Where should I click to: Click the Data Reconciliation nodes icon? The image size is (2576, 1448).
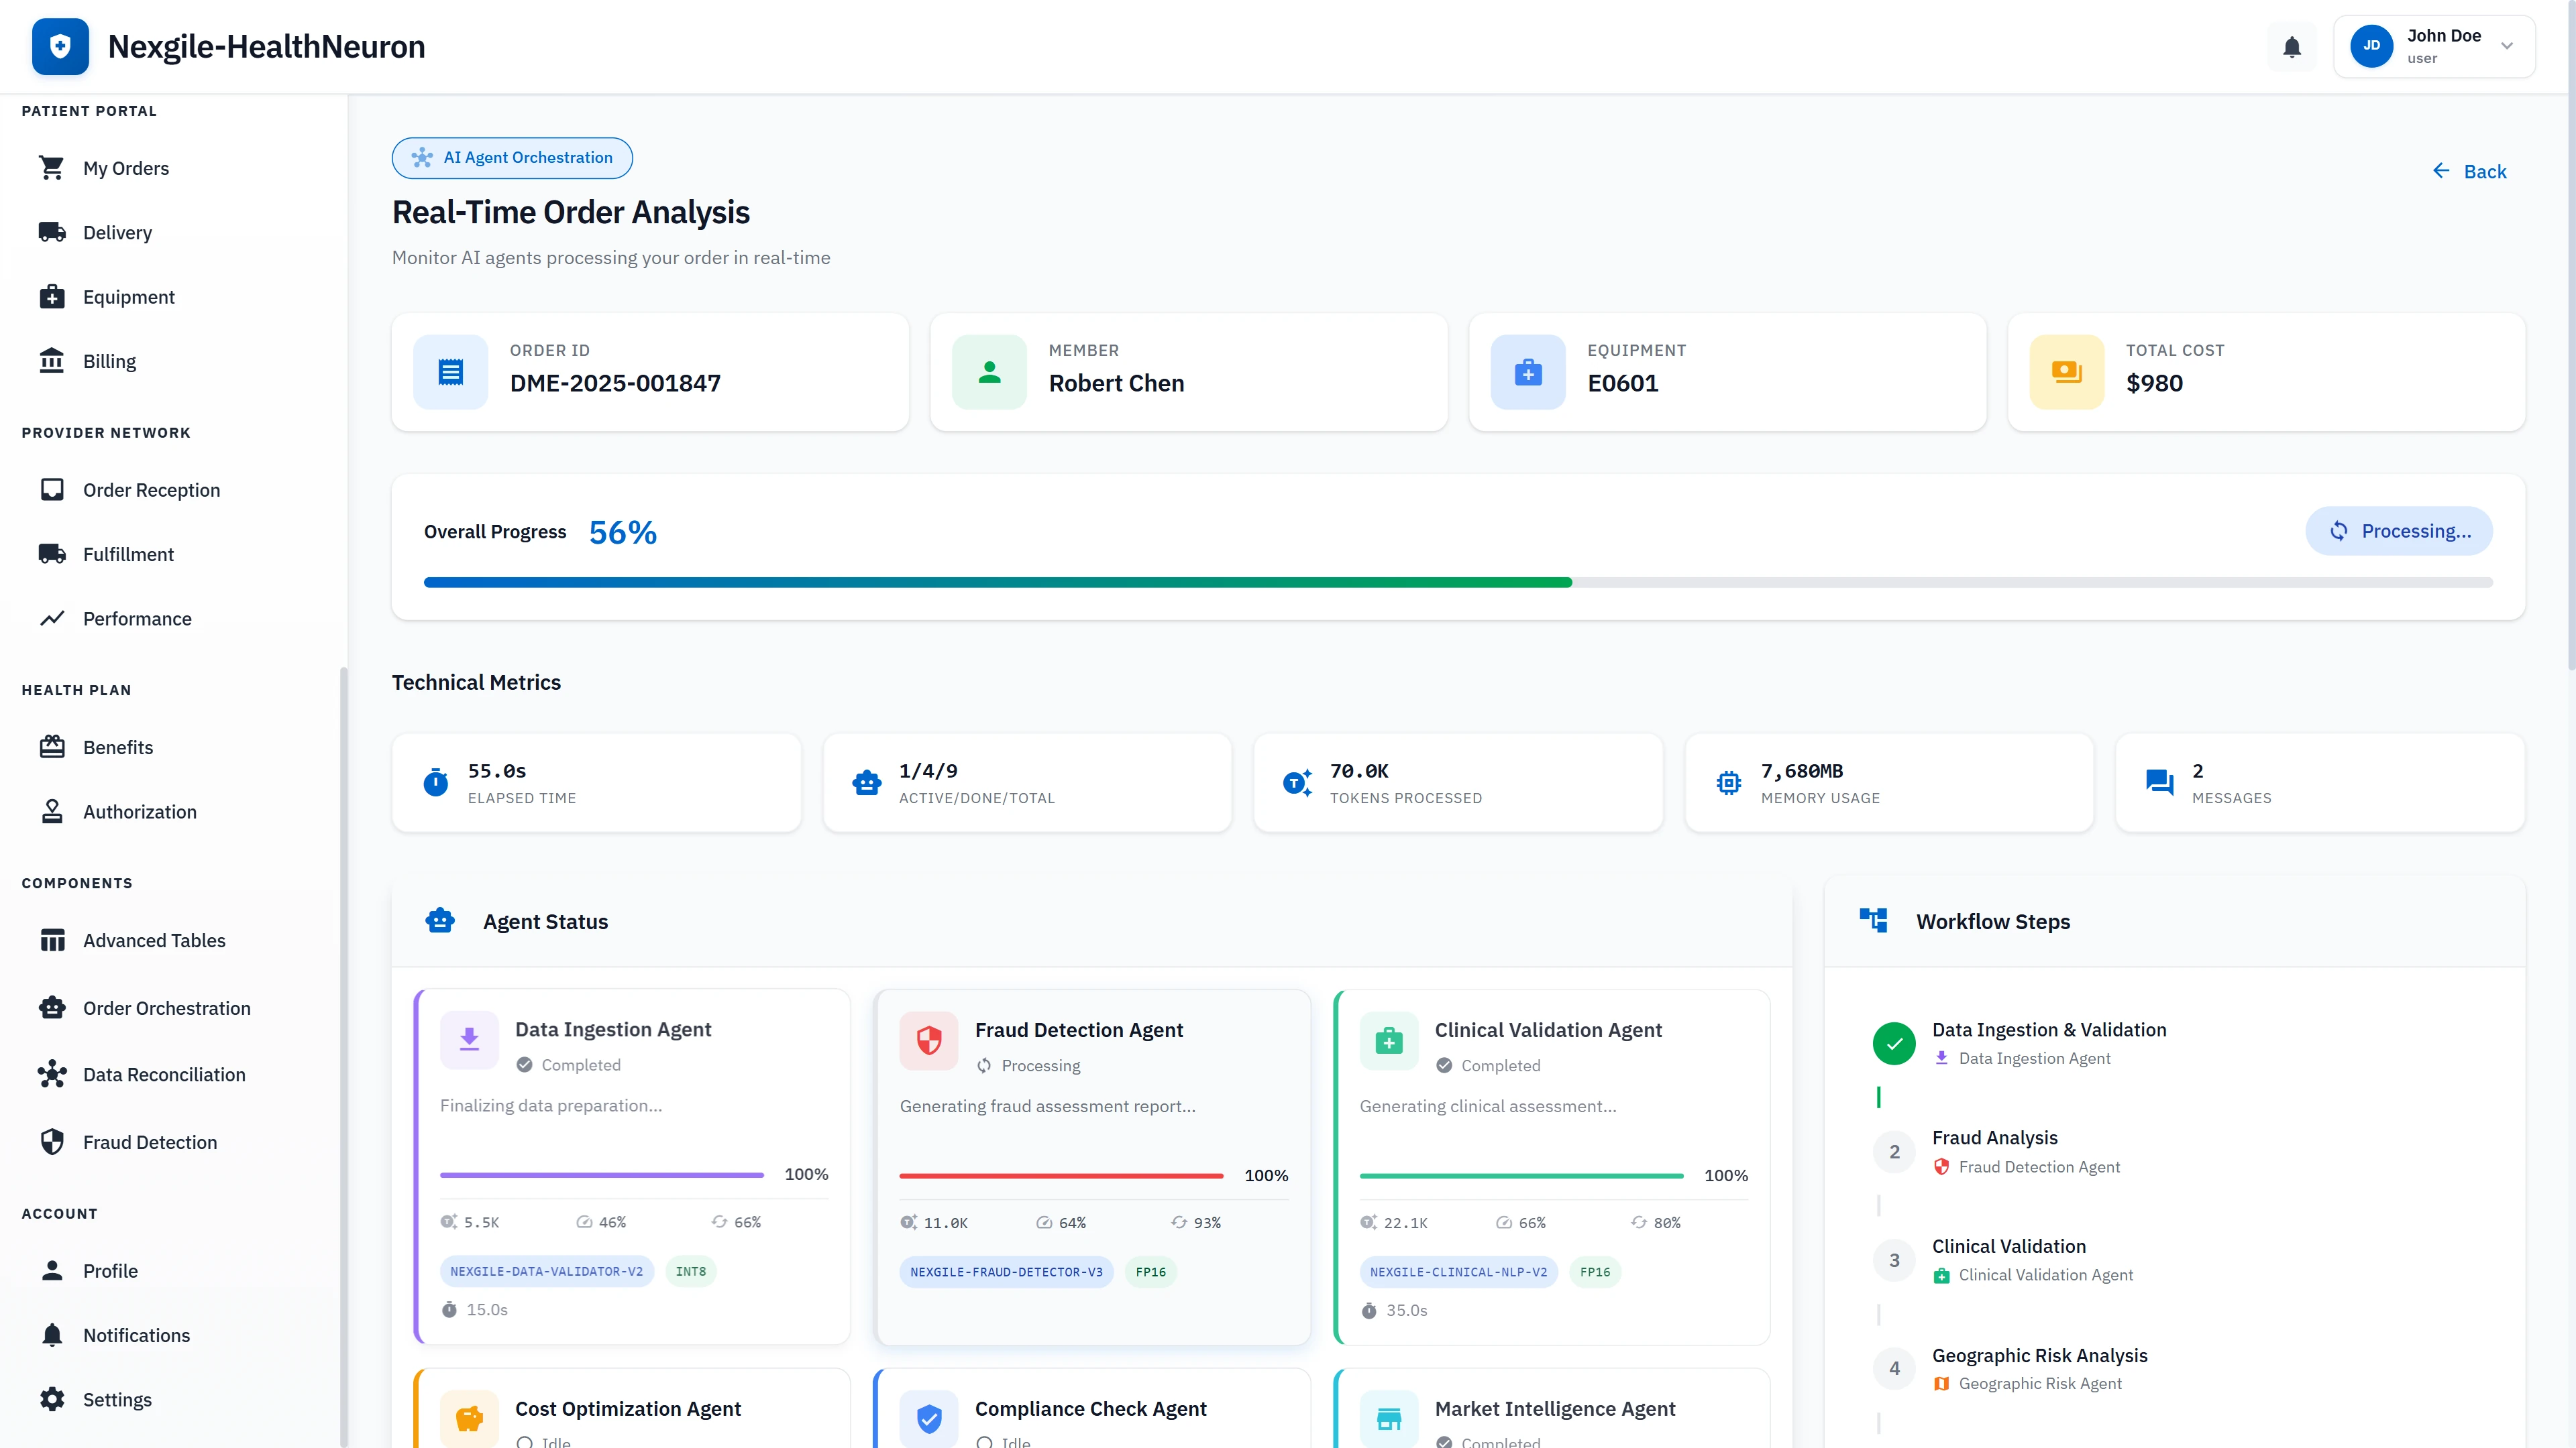point(52,1074)
